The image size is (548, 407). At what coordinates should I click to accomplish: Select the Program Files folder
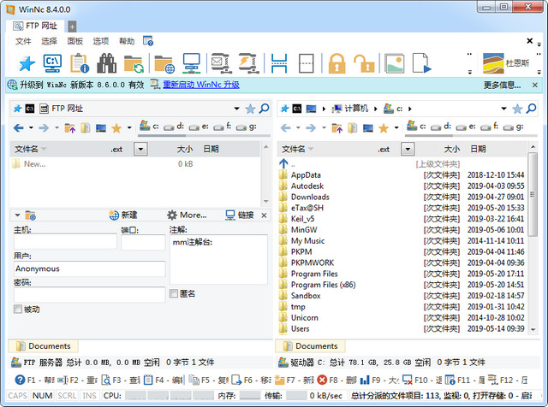coord(314,274)
